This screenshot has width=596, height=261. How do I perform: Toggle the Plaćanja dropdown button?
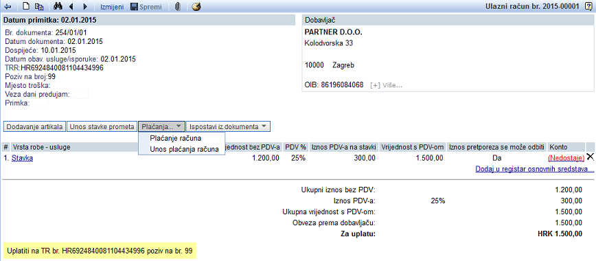(x=161, y=126)
